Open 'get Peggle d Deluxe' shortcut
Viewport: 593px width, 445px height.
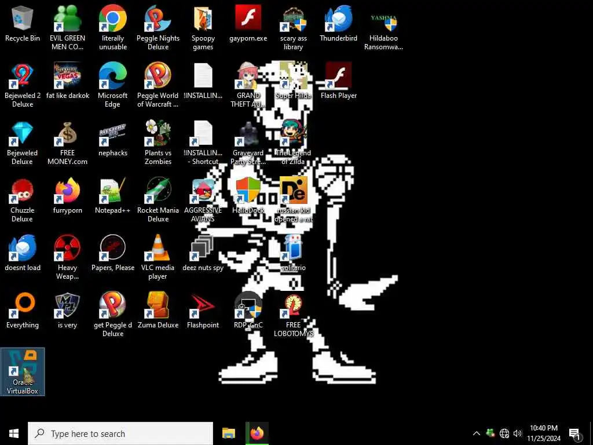pos(113,315)
